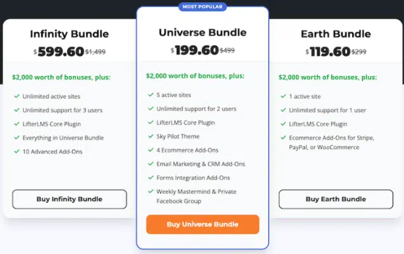Click the Most Popular badge

203,7
